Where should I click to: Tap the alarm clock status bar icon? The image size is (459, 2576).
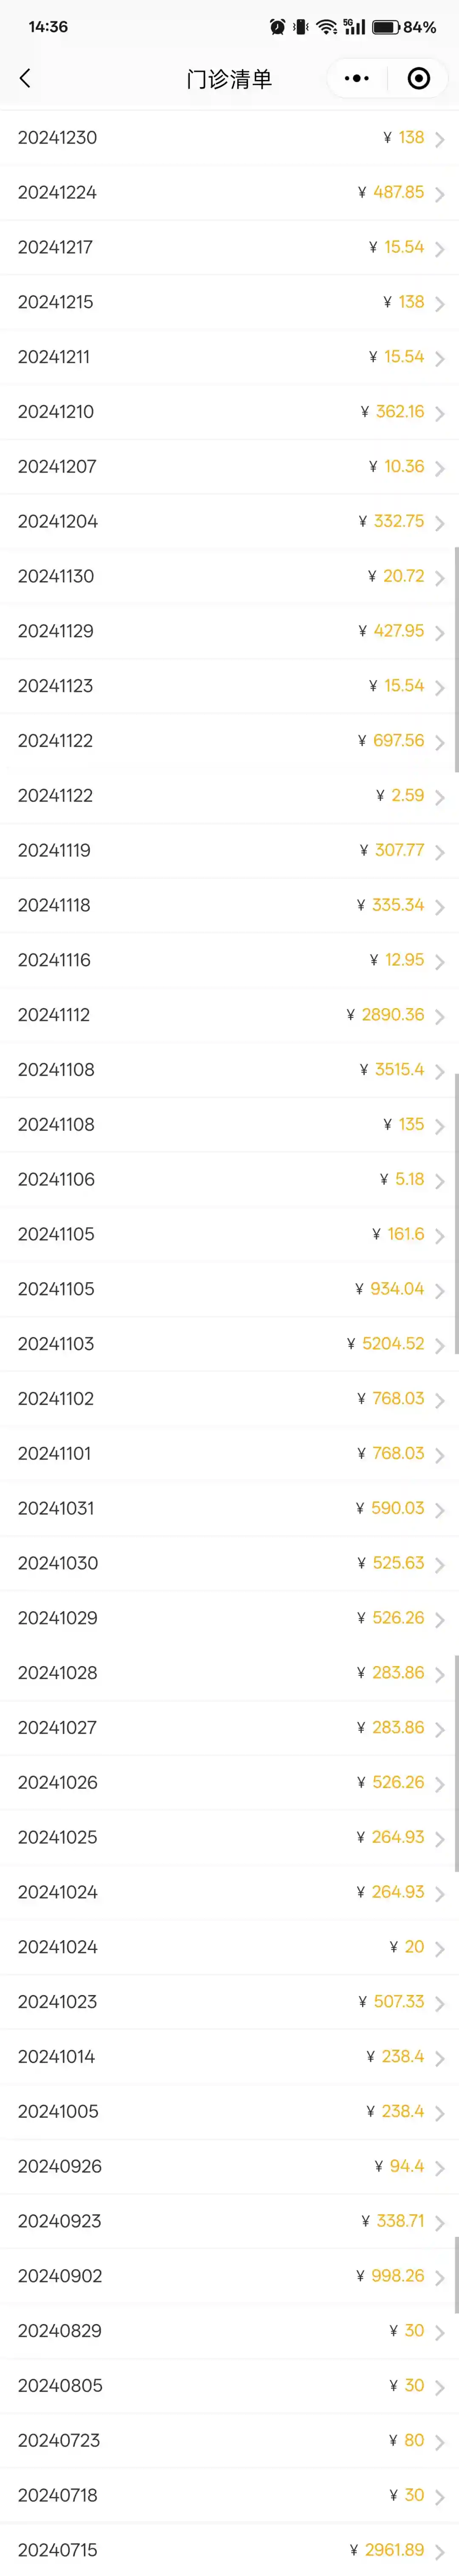(277, 27)
